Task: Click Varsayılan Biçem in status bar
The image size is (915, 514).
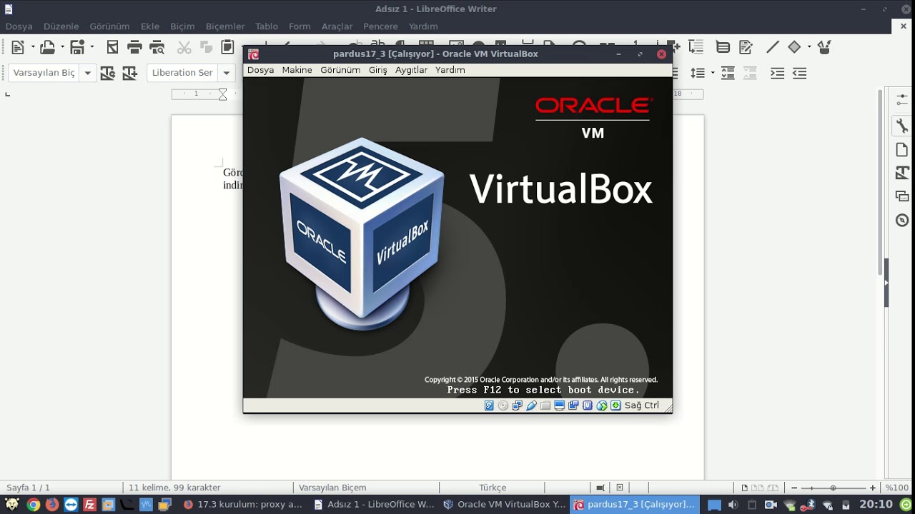Action: pyautogui.click(x=332, y=488)
